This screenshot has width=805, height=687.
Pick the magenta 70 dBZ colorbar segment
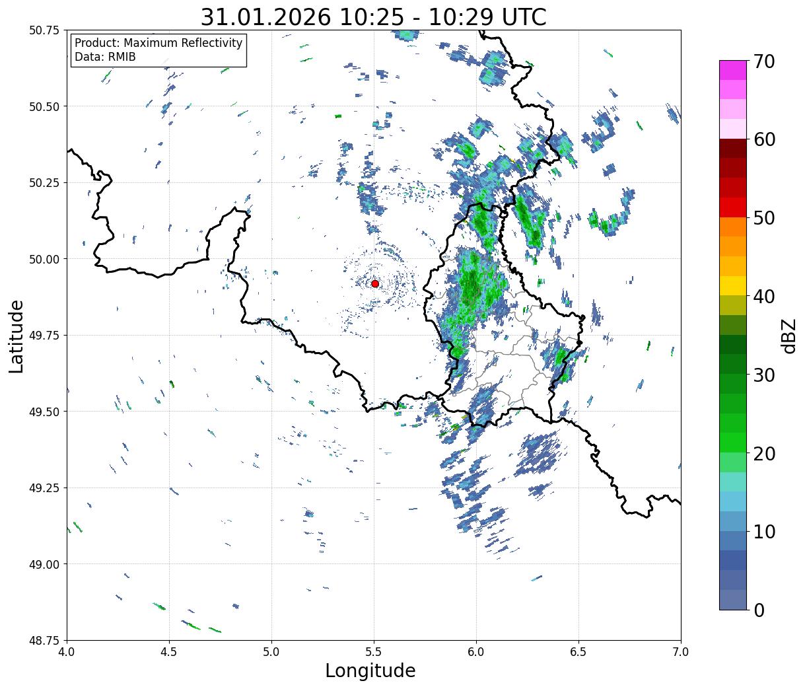(732, 70)
